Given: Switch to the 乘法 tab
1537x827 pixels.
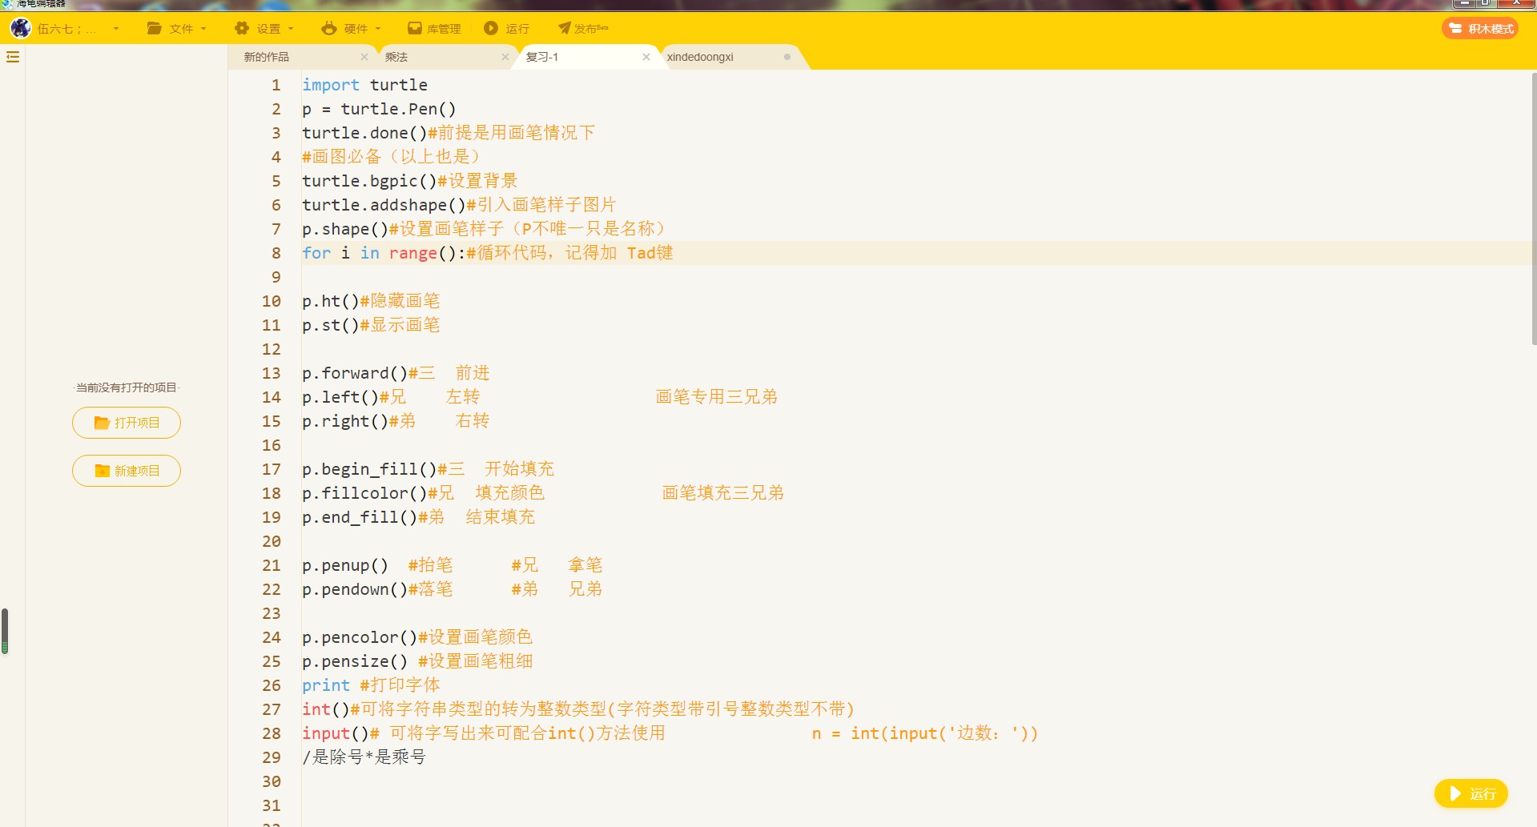Looking at the screenshot, I should (x=396, y=57).
